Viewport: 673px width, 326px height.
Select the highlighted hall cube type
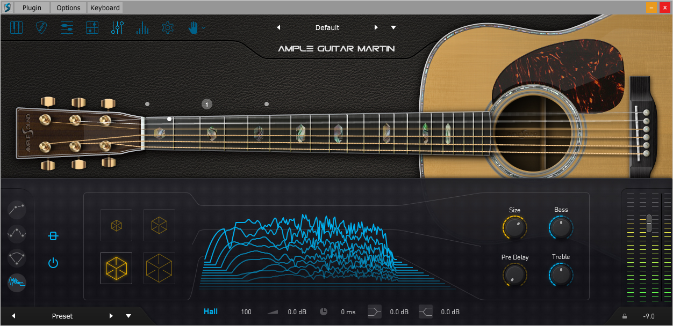[116, 268]
